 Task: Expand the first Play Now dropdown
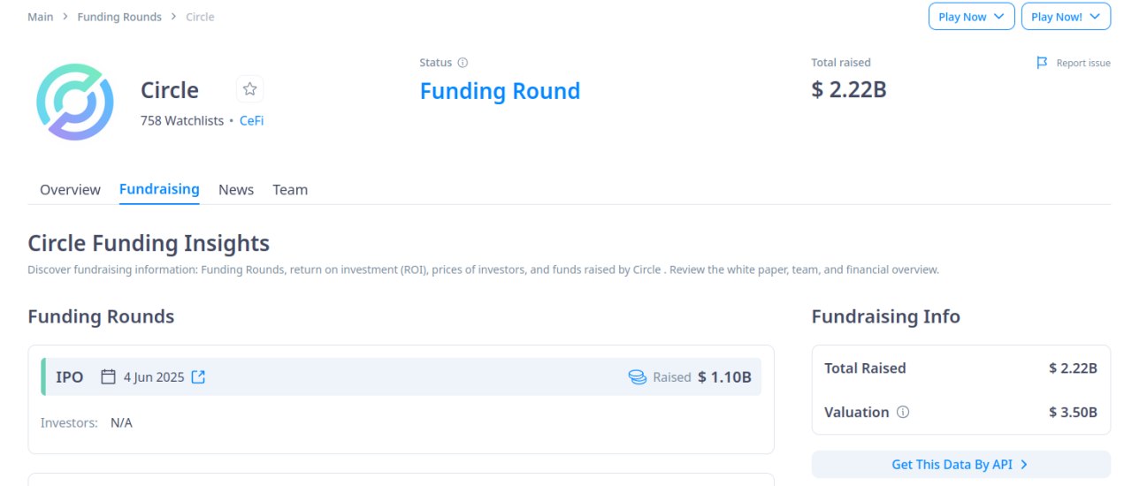click(x=971, y=17)
